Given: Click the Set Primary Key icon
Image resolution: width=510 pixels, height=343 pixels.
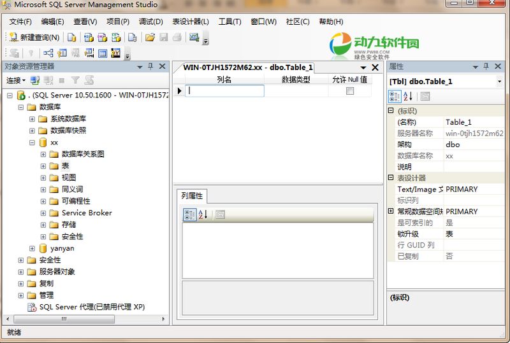Looking at the screenshot, I should [31, 53].
